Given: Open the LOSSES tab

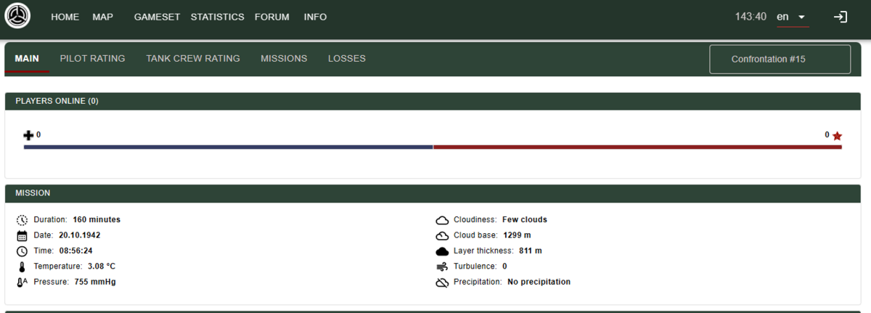Looking at the screenshot, I should click(x=346, y=58).
